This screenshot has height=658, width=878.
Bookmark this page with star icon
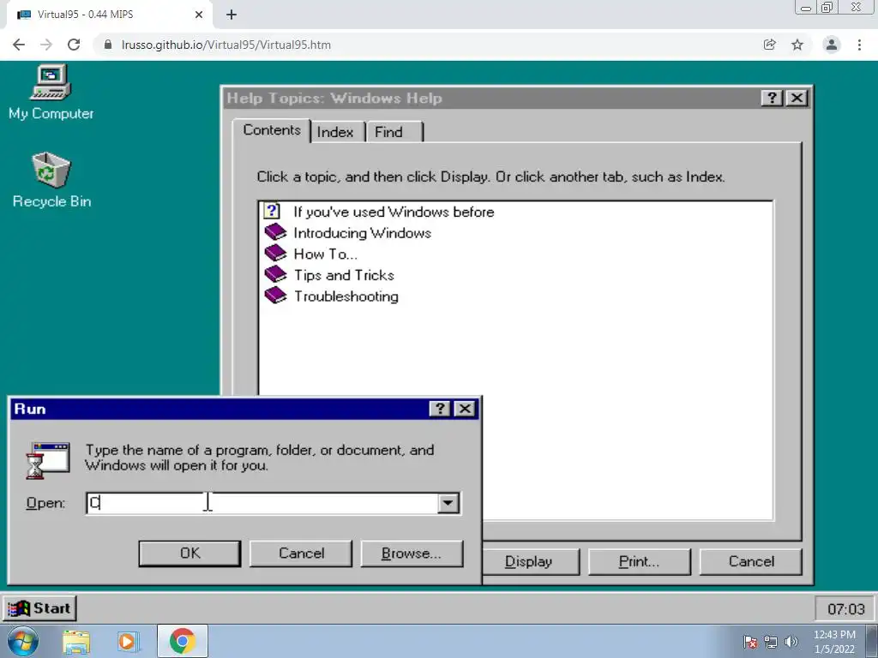pyautogui.click(x=797, y=45)
